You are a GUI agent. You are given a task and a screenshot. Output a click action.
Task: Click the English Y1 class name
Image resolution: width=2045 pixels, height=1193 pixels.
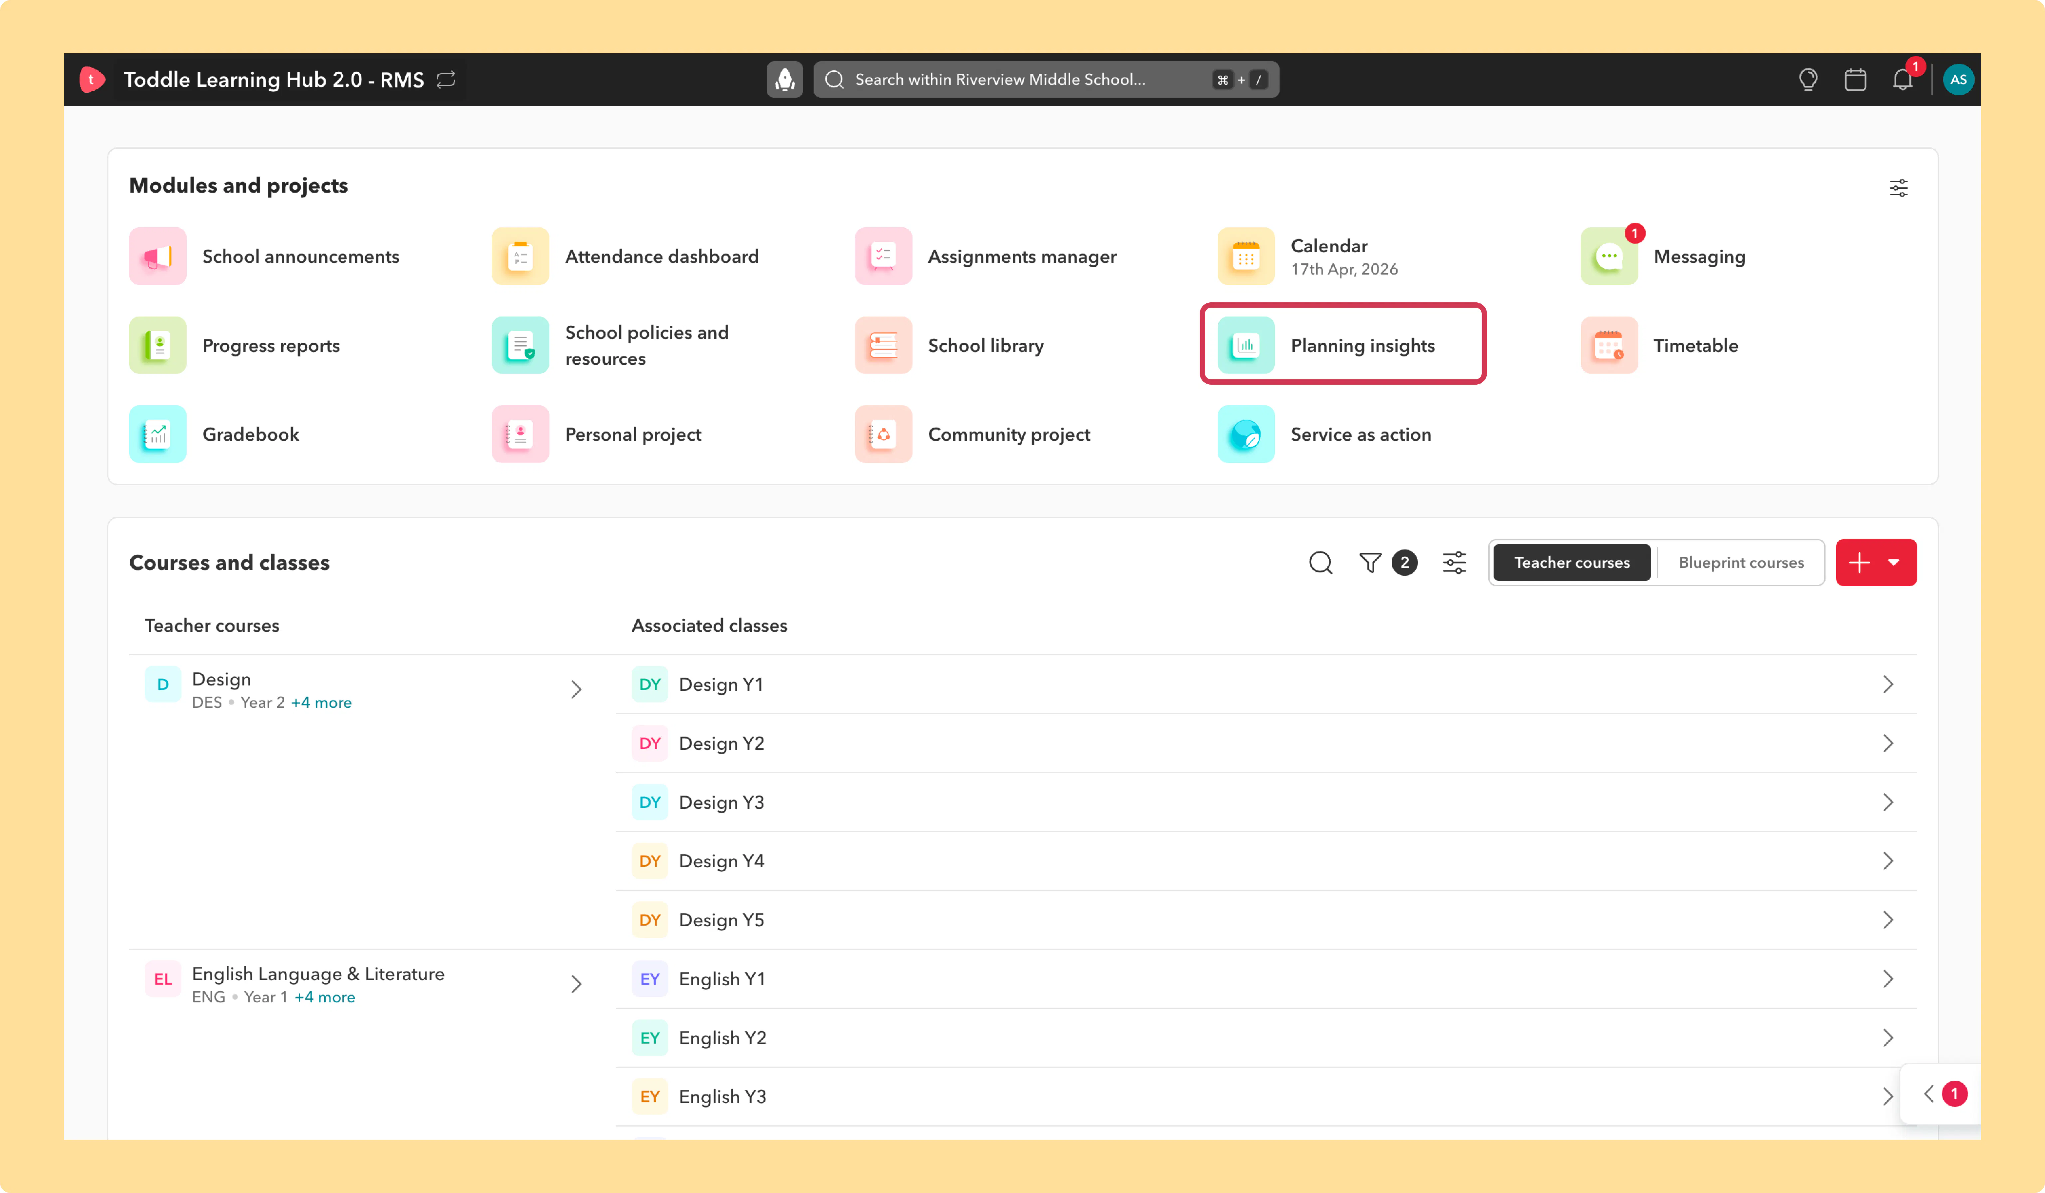[x=722, y=980]
